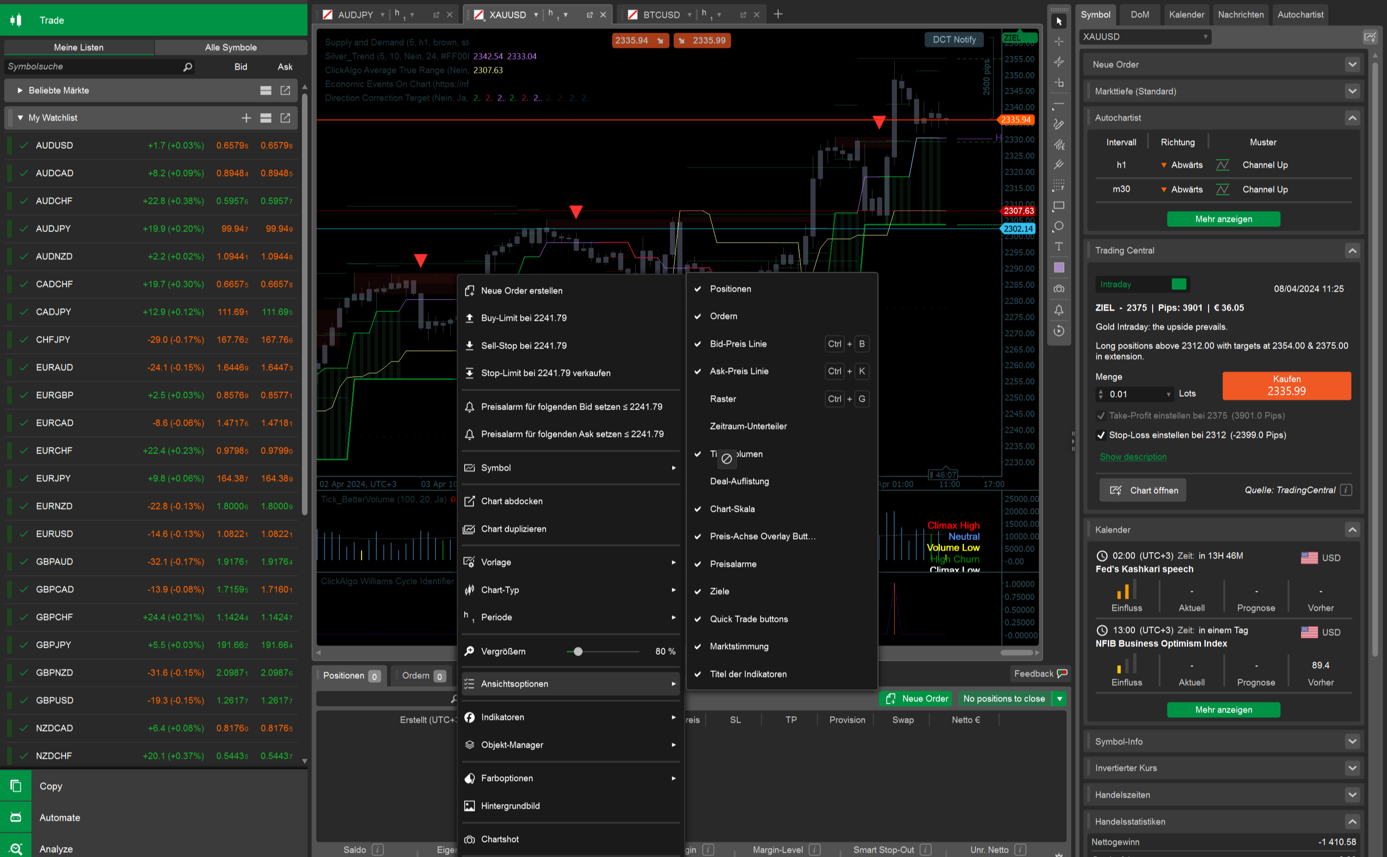Image resolution: width=1387 pixels, height=857 pixels.
Task: Select the Fibonacci drawing tool
Action: pyautogui.click(x=1058, y=185)
